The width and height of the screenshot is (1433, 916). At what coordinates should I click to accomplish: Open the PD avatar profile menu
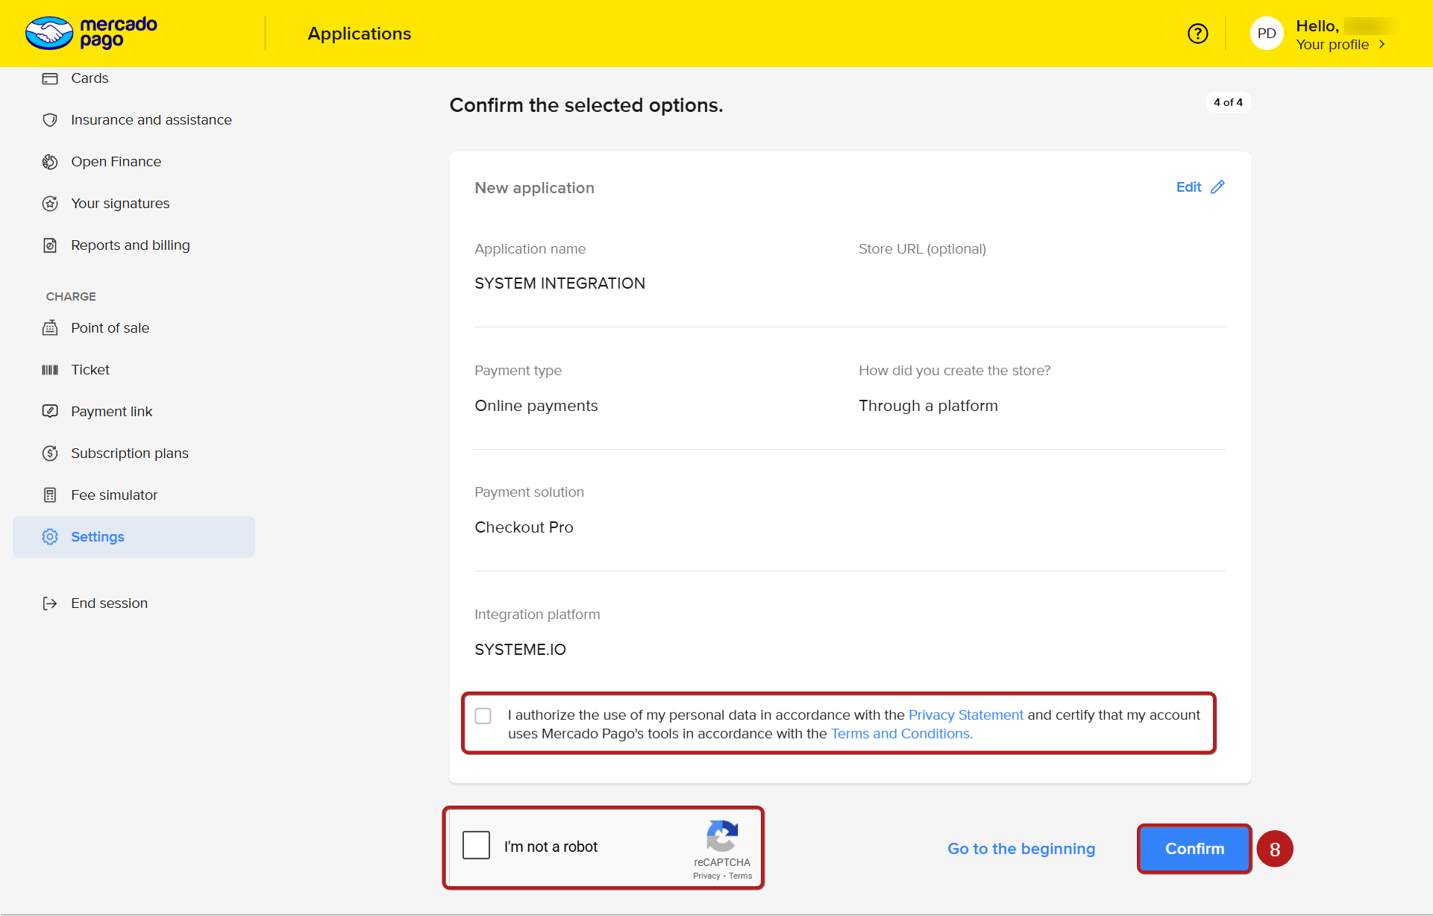(1266, 34)
